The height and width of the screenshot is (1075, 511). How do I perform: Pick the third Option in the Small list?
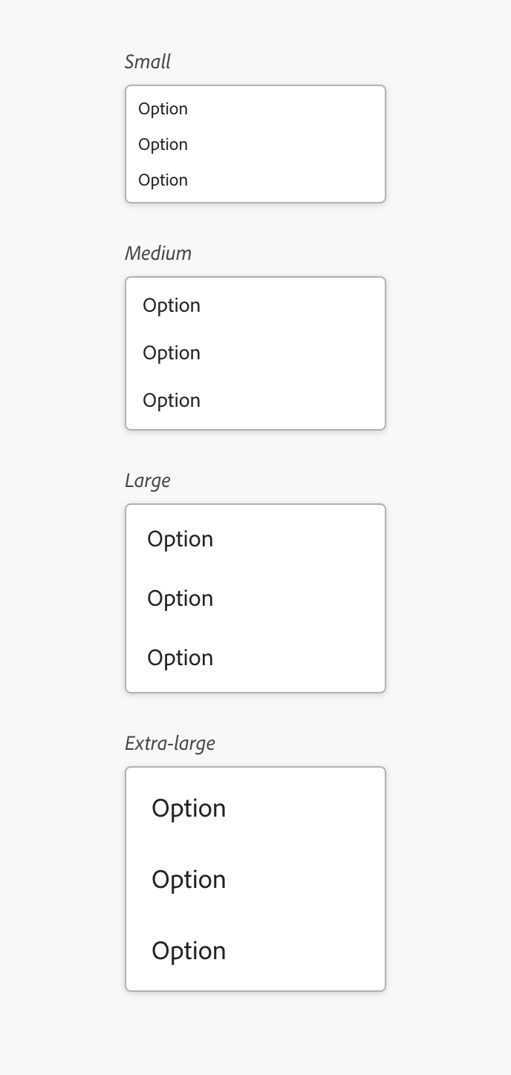tap(163, 180)
